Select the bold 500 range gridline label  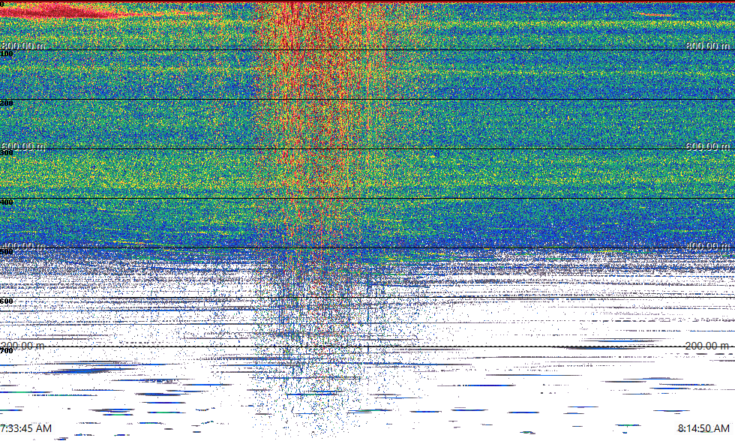pyautogui.click(x=7, y=252)
